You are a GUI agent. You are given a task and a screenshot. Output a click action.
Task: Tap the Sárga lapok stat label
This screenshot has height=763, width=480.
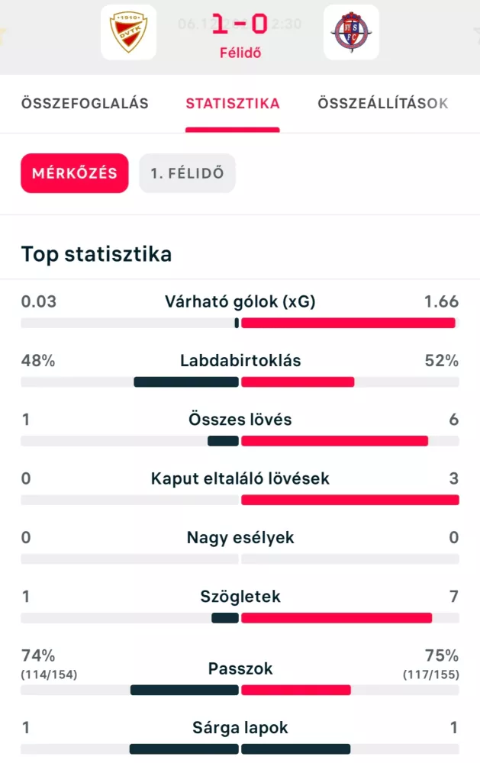[x=240, y=728]
